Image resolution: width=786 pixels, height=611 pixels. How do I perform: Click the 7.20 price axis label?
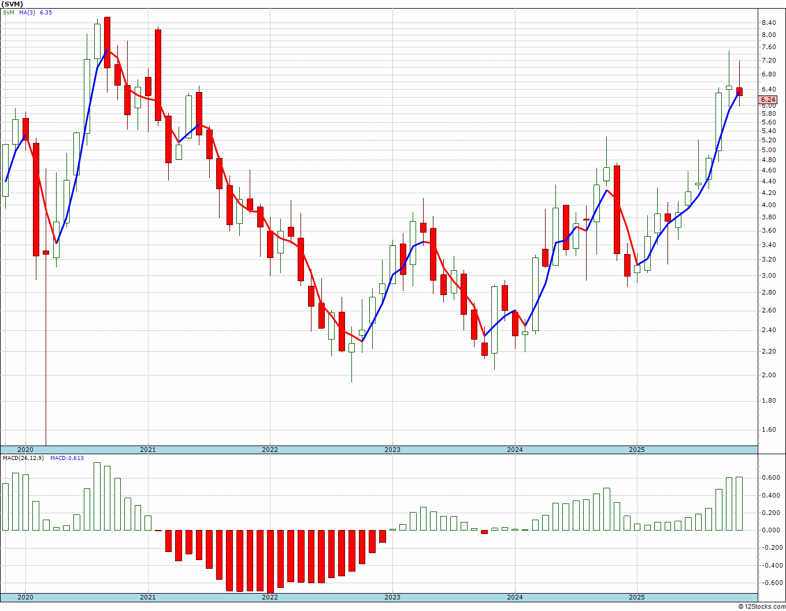click(769, 60)
